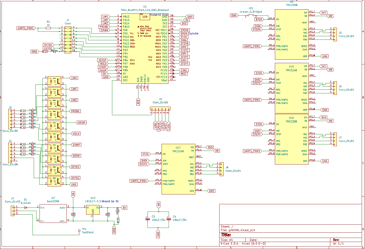The height and width of the screenshot is (249, 365).
Task: Click the LIMY label at pin PB13
Action: click(105, 20)
